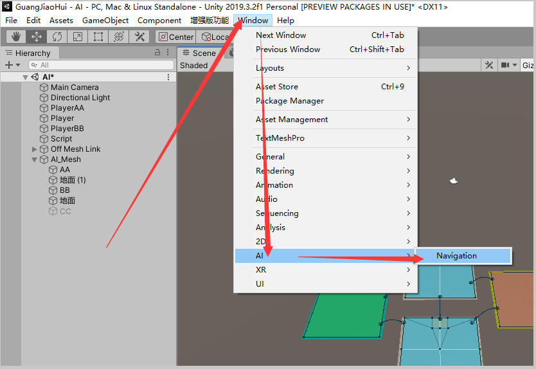Open Asset Store from Window menu
Screen dimensions: 536x369
tap(325, 87)
